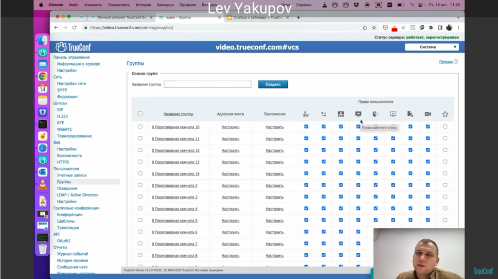The height and width of the screenshot is (279, 498).
Task: Select the Переговорная комната 12 row checkbox
Action: pos(141,150)
